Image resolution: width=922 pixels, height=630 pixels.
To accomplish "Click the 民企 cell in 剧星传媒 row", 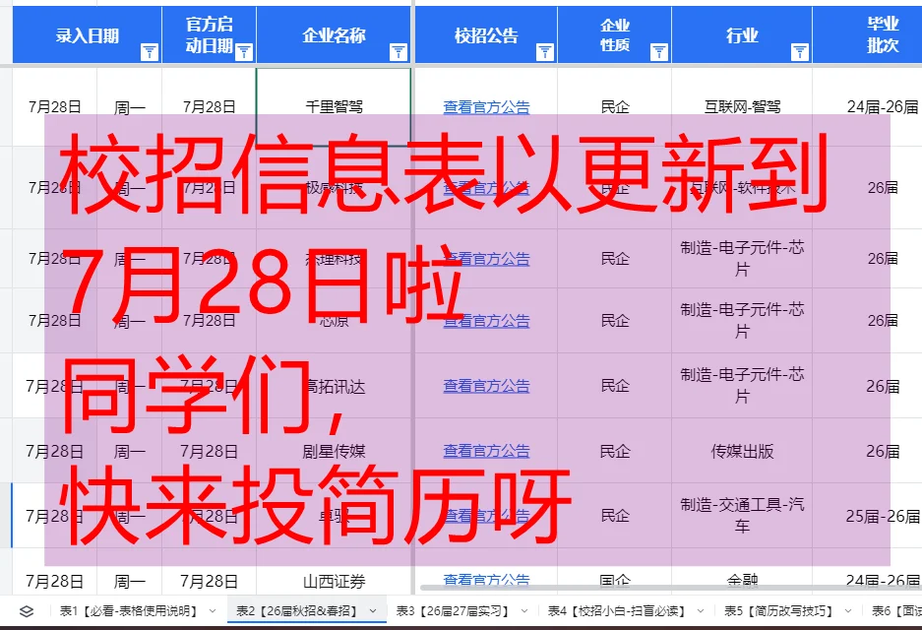I will pyautogui.click(x=615, y=451).
